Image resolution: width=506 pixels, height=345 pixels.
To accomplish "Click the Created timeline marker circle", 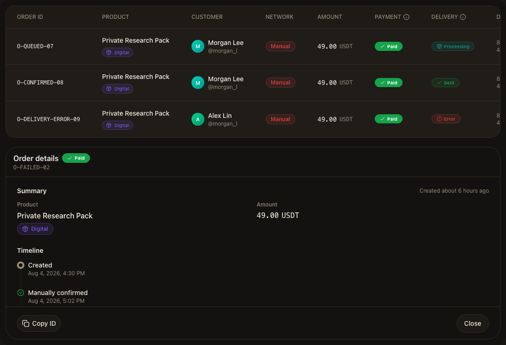I will tap(21, 265).
